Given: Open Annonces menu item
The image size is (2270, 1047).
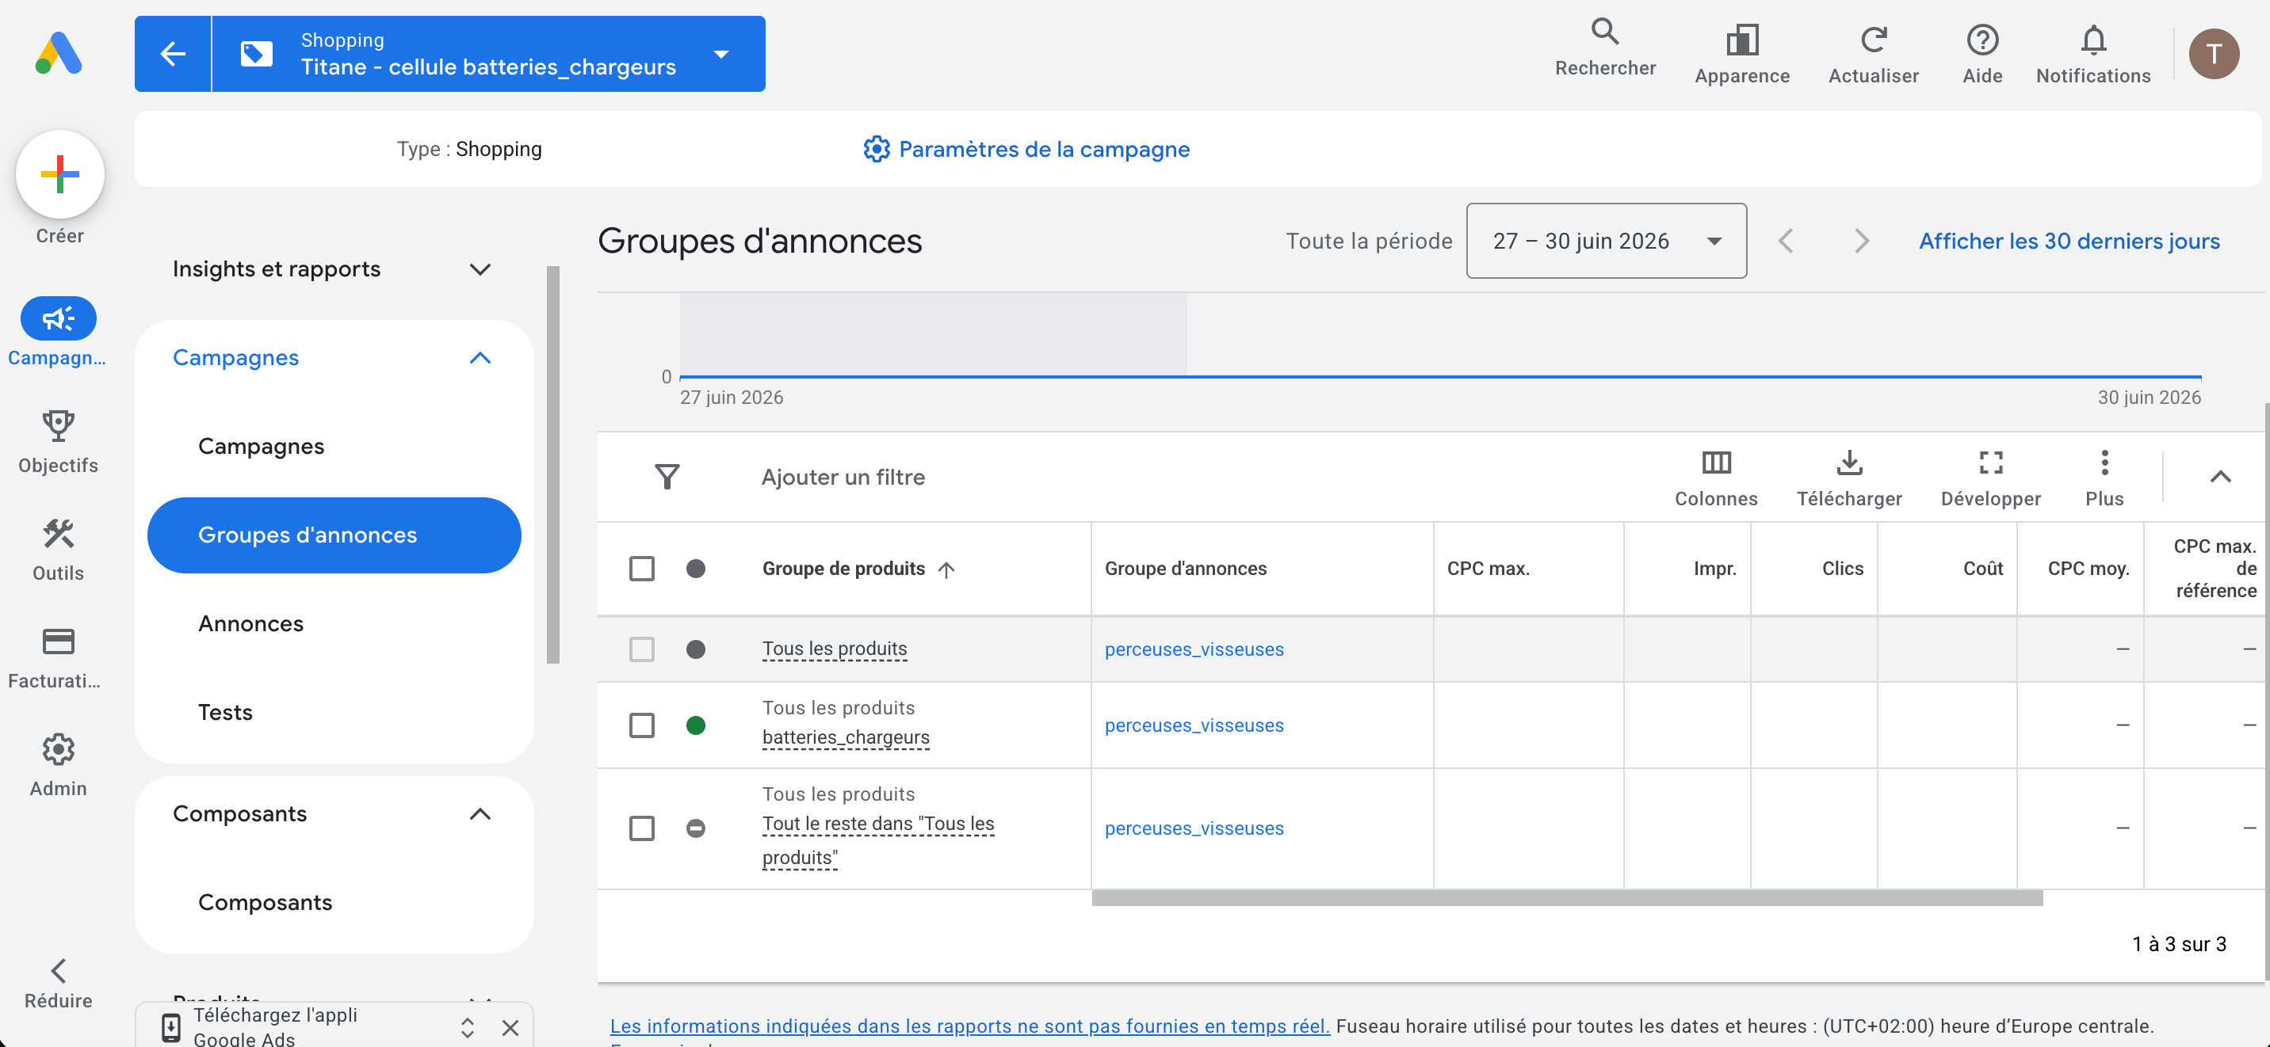Looking at the screenshot, I should point(250,623).
